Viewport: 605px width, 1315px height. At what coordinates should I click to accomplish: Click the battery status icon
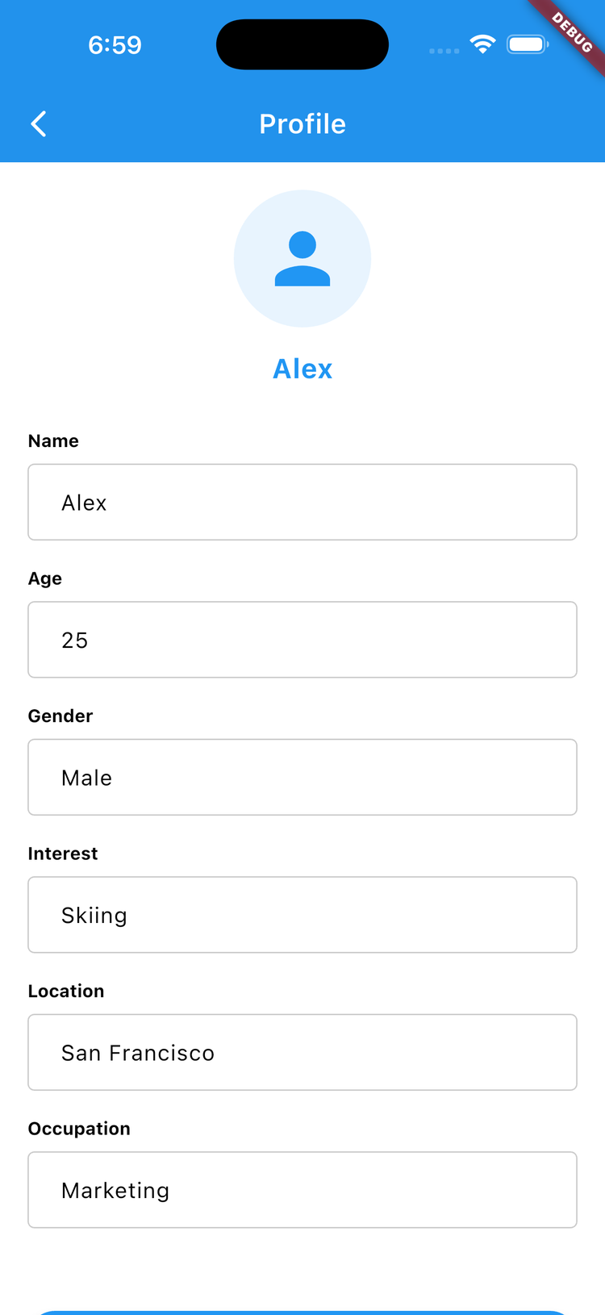pos(527,44)
